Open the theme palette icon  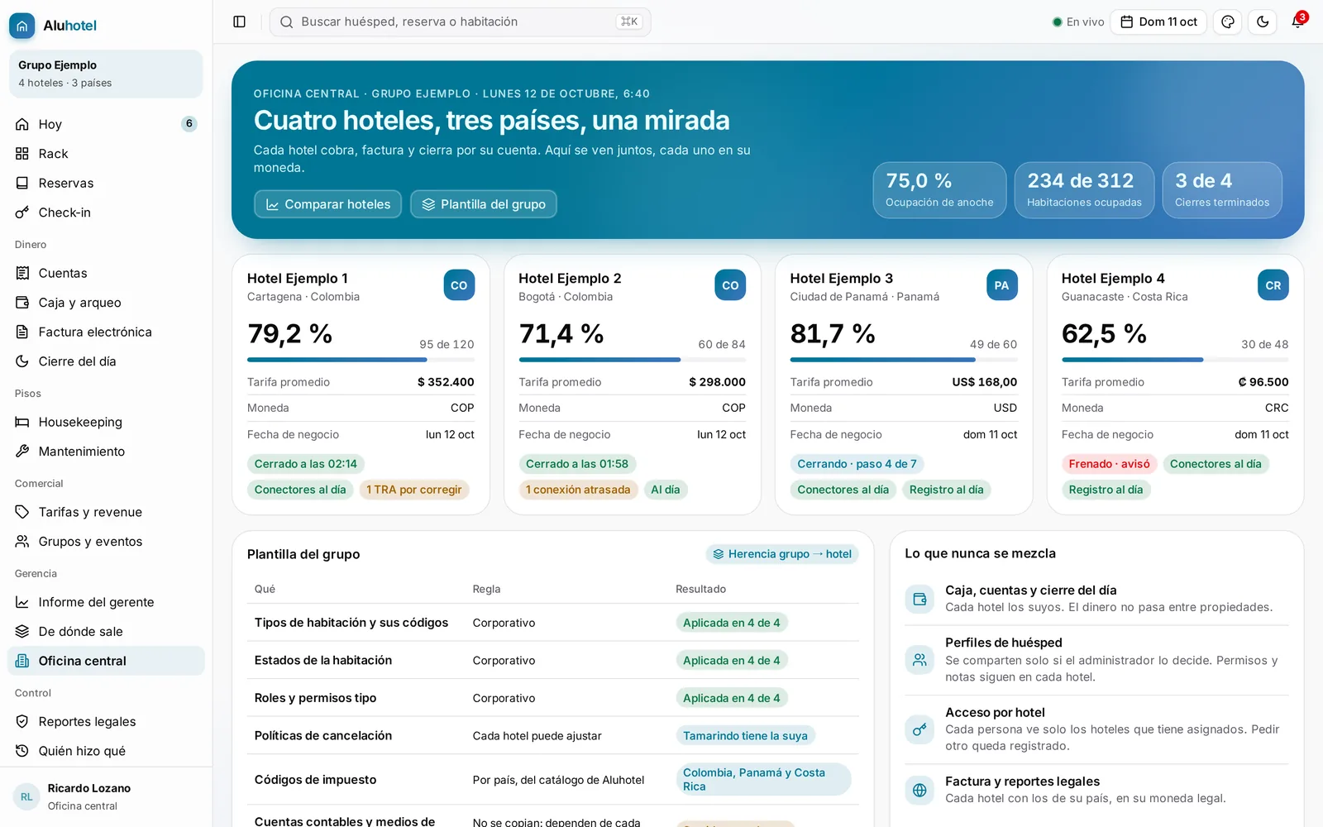point(1228,22)
